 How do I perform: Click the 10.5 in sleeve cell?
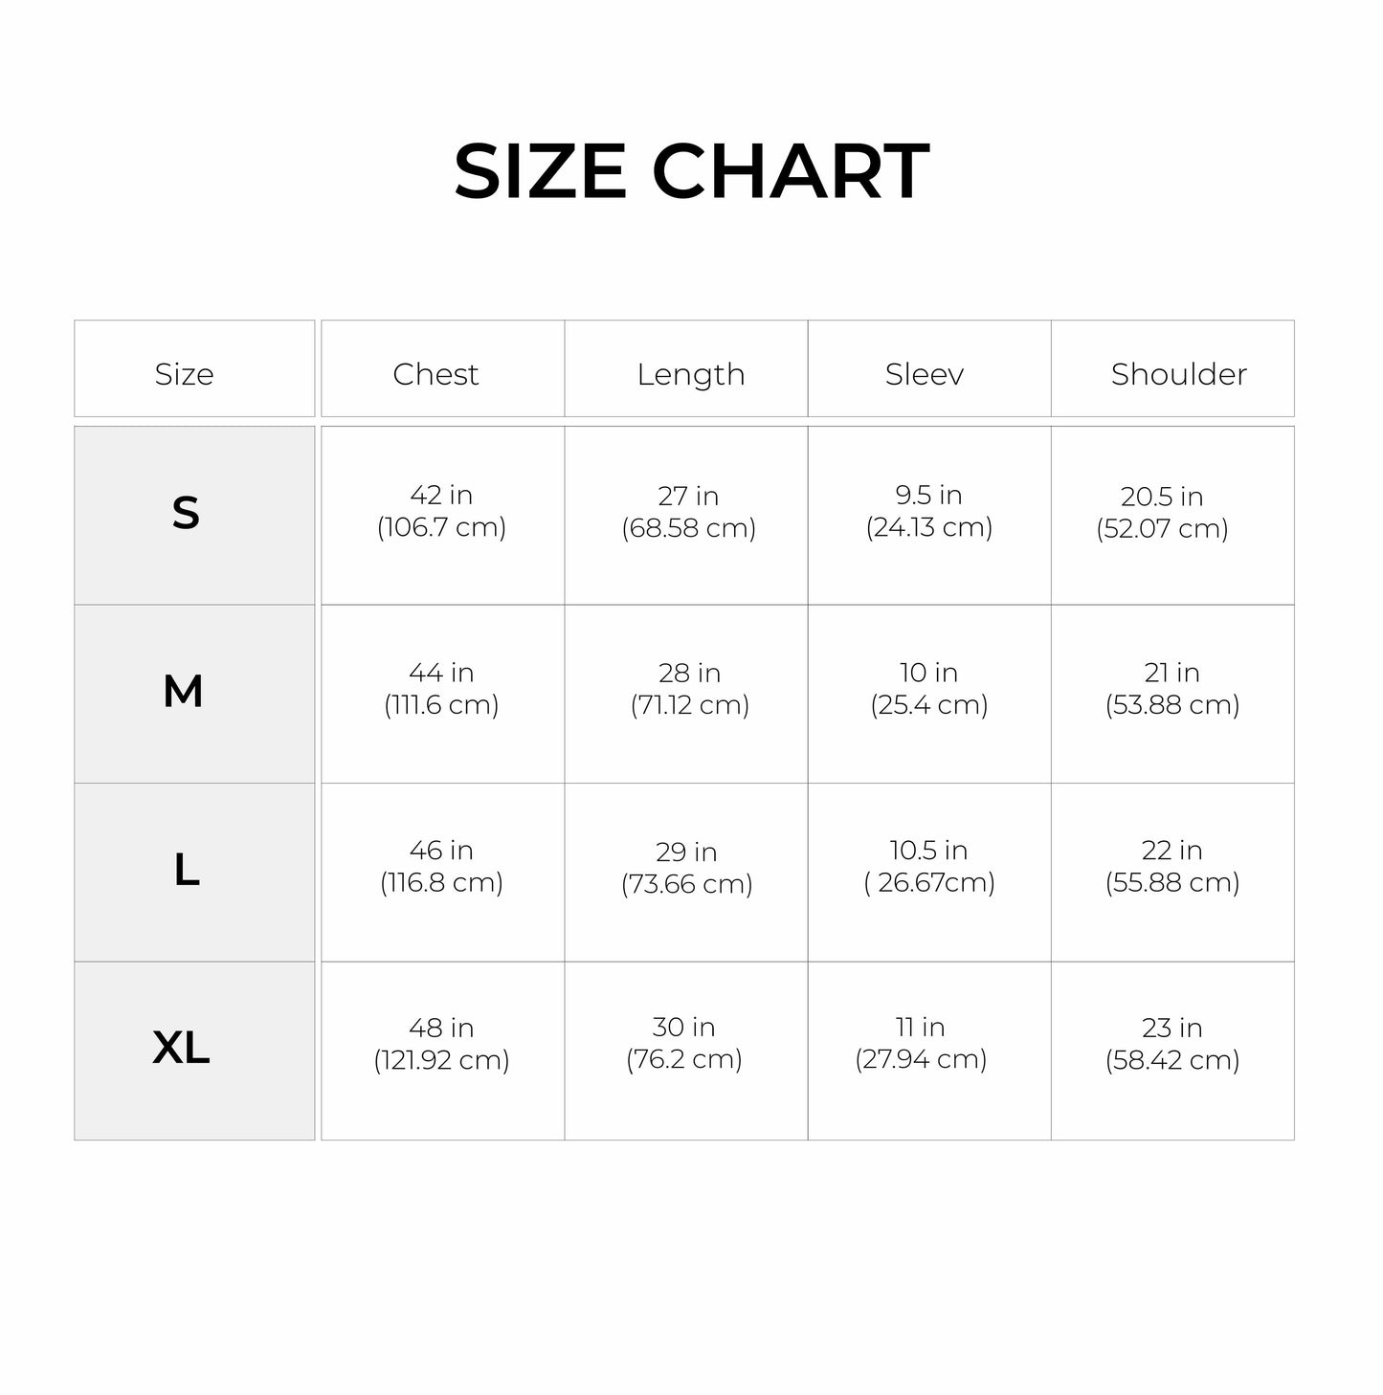tap(928, 866)
